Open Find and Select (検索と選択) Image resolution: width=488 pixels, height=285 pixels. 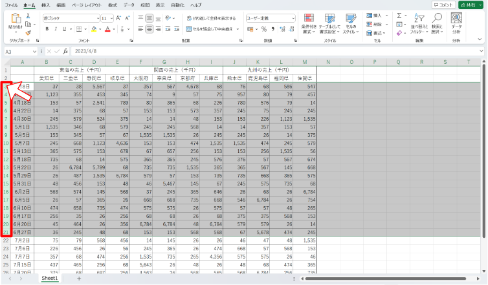(437, 24)
